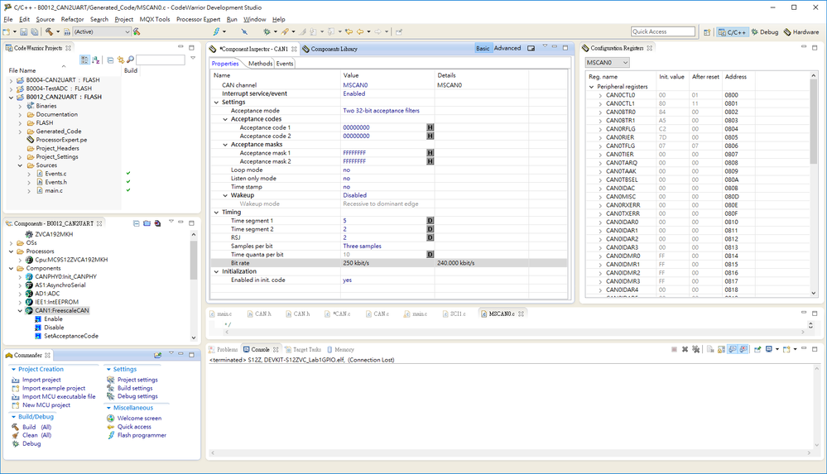Collapse the Acceptance codes group
The height and width of the screenshot is (474, 827).
pos(225,119)
